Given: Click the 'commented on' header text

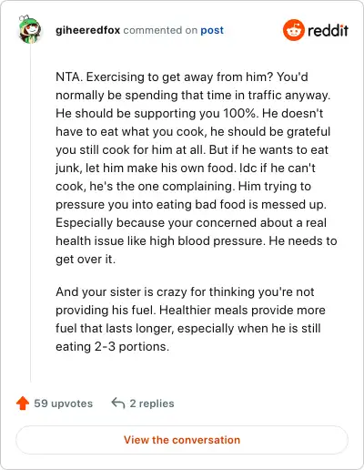Looking at the screenshot, I should 160,30.
